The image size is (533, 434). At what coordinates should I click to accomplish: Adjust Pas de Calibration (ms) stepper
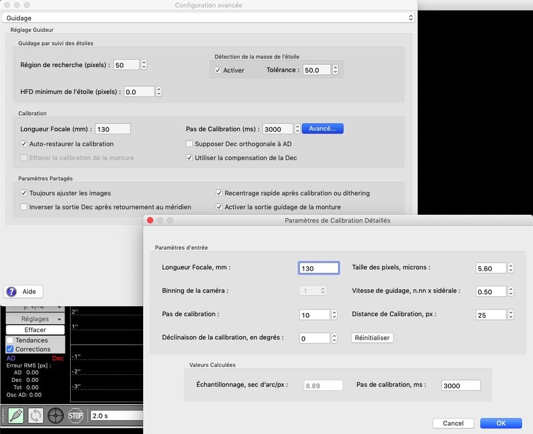297,128
